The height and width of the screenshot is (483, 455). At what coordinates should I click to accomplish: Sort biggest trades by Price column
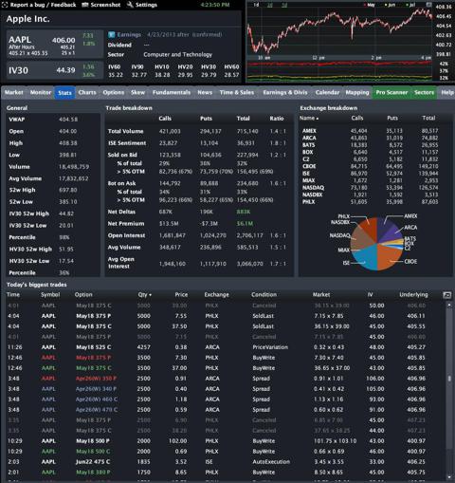point(181,295)
